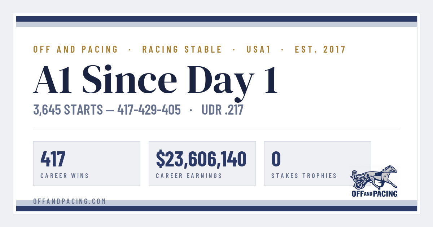Click the 0 Stakes Trophies card
This screenshot has width=433, height=227.
tap(318, 163)
